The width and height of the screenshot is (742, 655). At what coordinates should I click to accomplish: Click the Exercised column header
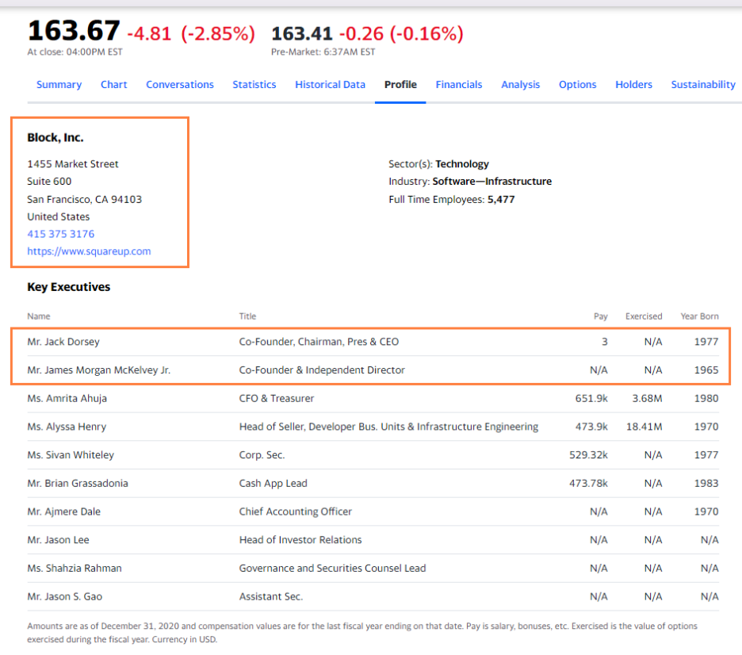(x=644, y=316)
